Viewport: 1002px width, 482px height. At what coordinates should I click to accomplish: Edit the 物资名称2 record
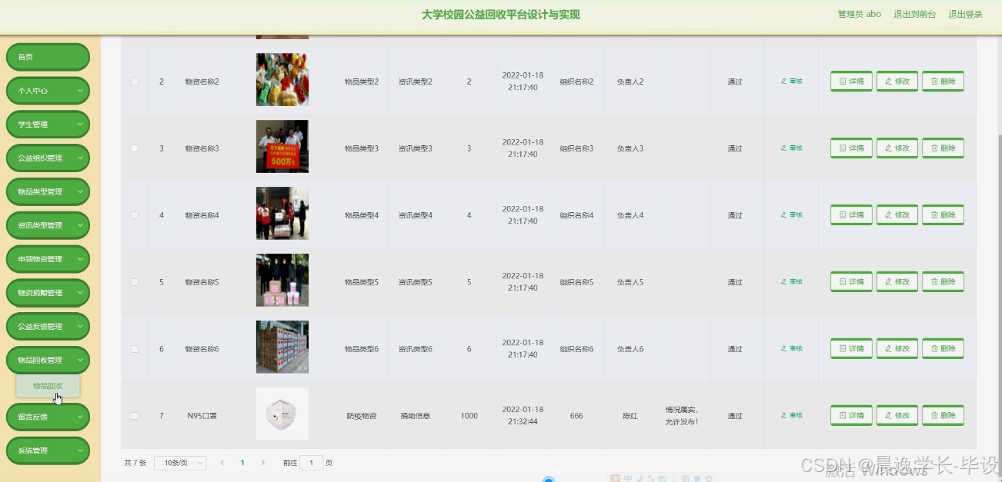897,81
